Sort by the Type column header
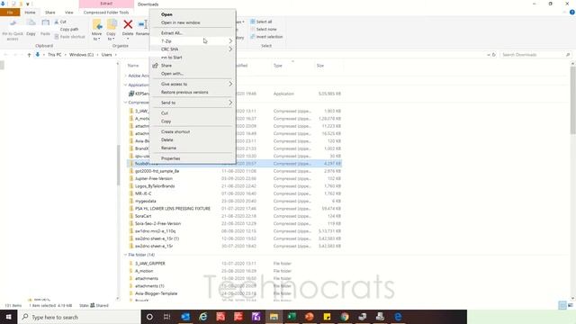This screenshot has height=324, width=576. (278, 66)
